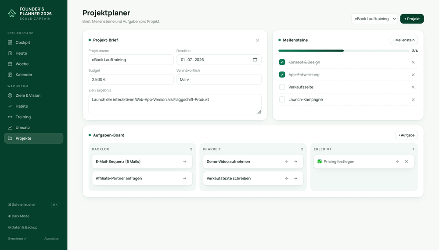This screenshot has height=250, width=439.
Task: Click the Heute clock icon in sidebar
Action: pyautogui.click(x=10, y=53)
